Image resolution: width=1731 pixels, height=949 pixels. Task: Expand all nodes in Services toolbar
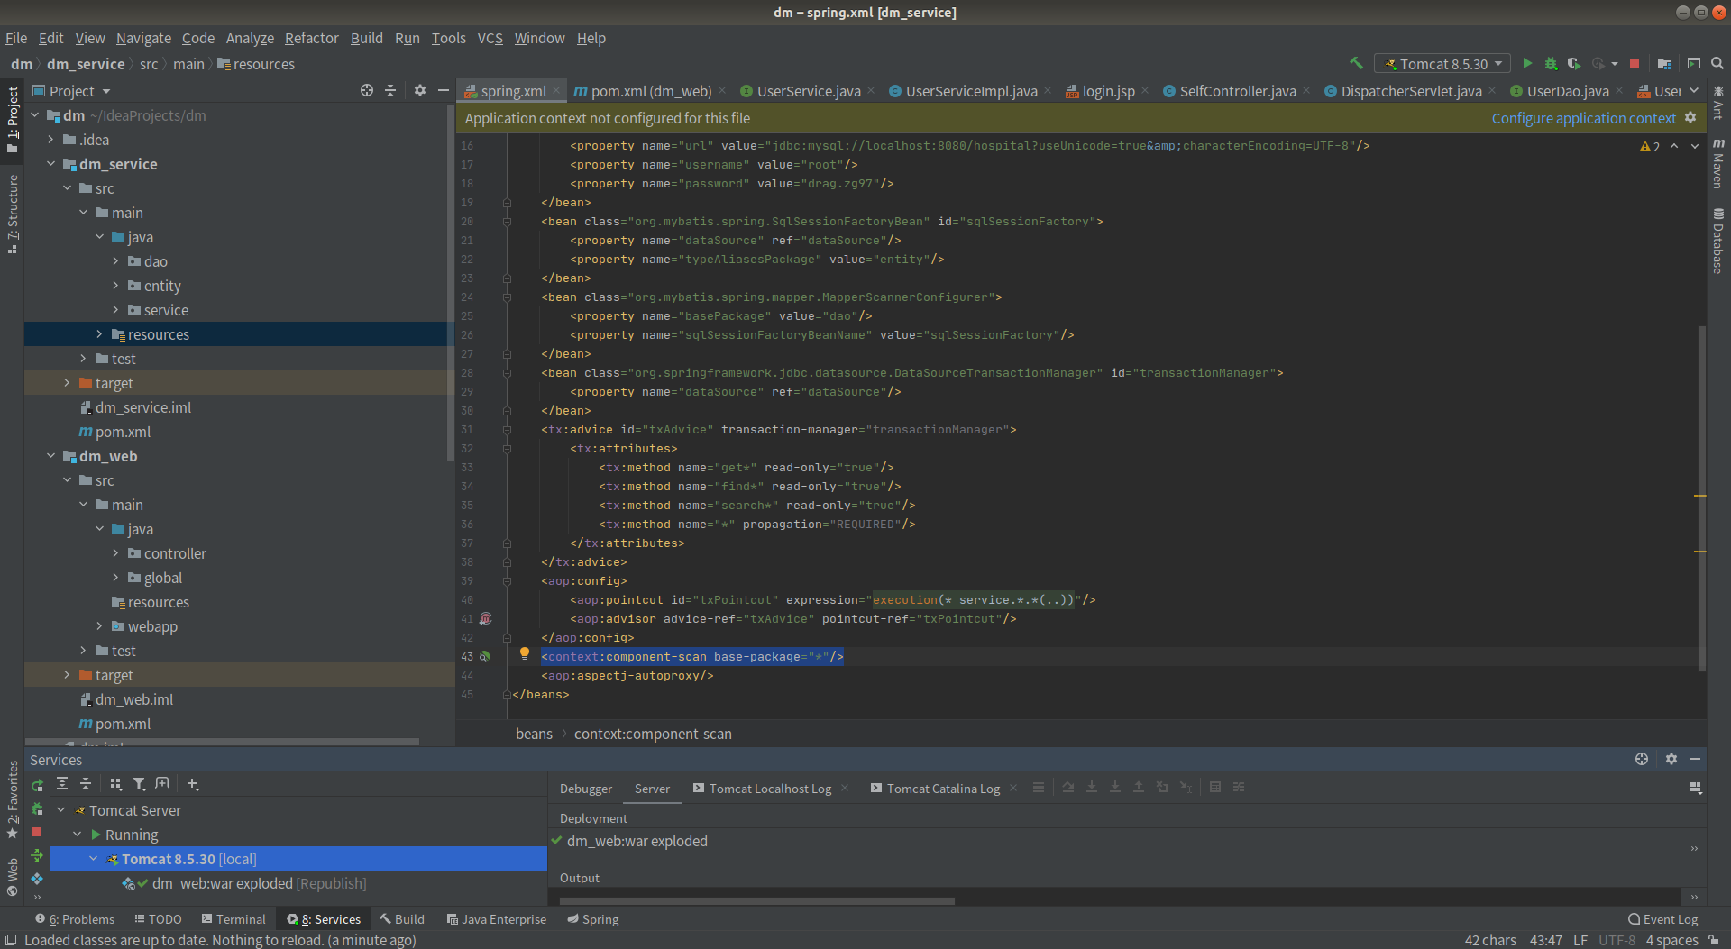click(62, 784)
